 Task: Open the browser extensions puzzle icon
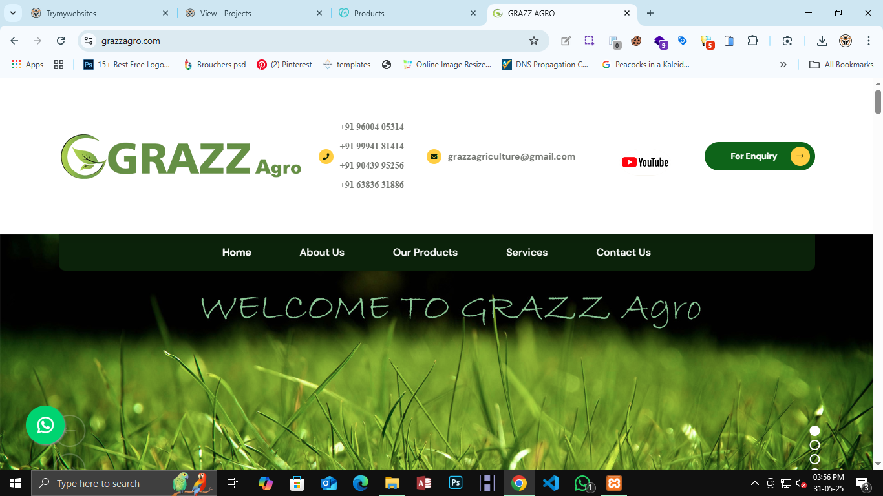pyautogui.click(x=753, y=40)
